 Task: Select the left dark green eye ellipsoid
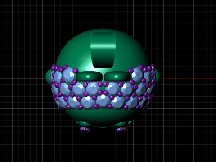tap(89, 76)
